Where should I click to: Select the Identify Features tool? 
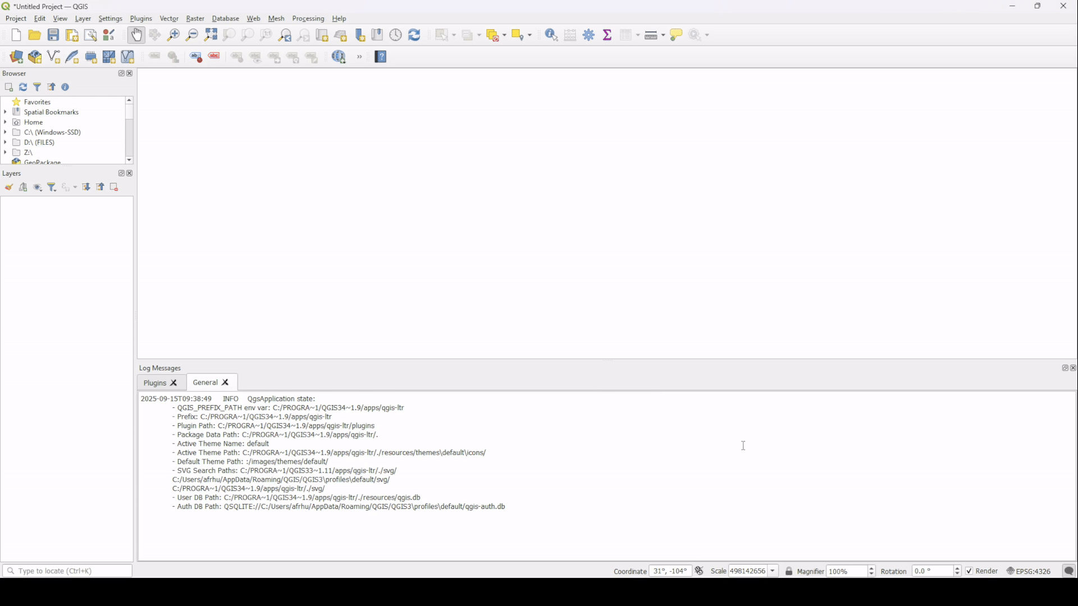pyautogui.click(x=552, y=35)
